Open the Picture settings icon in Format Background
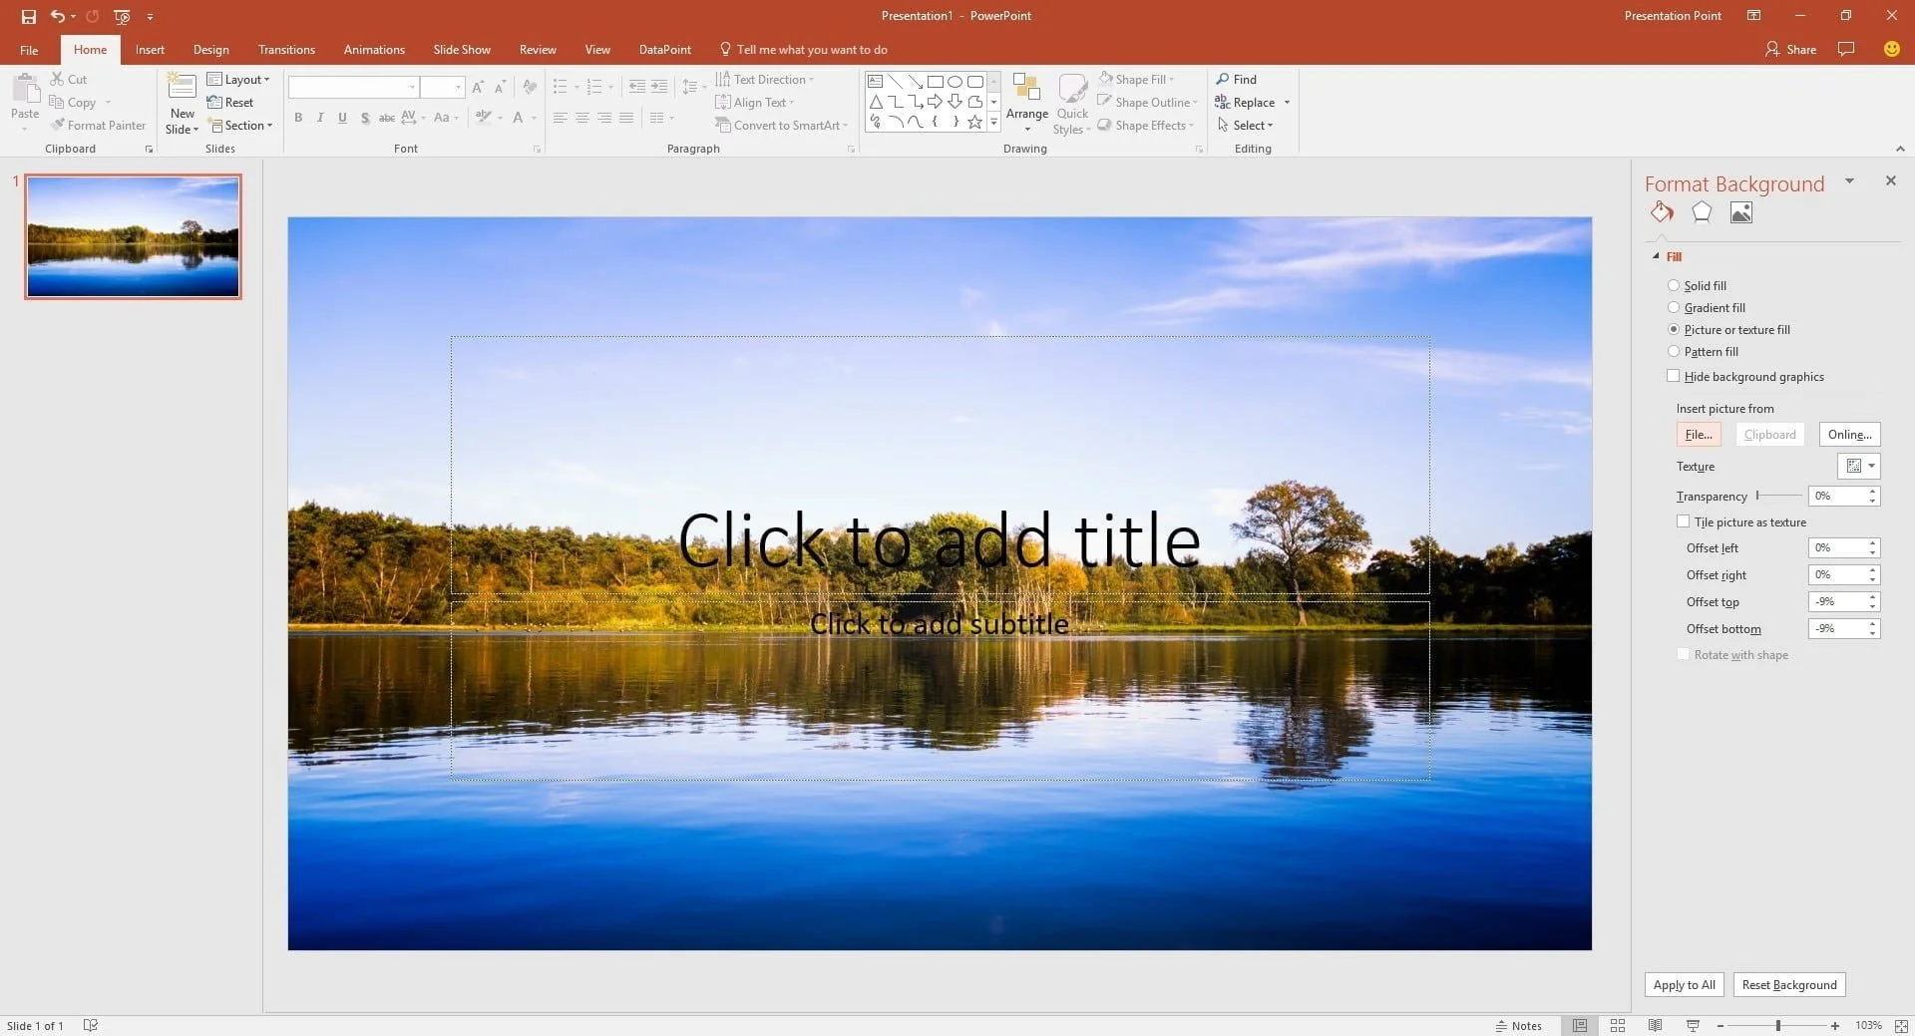1915x1036 pixels. click(1740, 211)
